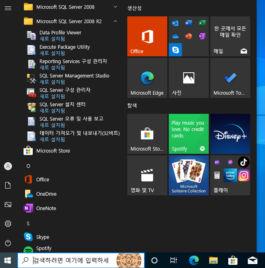This screenshot has width=265, height=268.
Task: Open OneDrive from the app list
Action: [x=71, y=194]
